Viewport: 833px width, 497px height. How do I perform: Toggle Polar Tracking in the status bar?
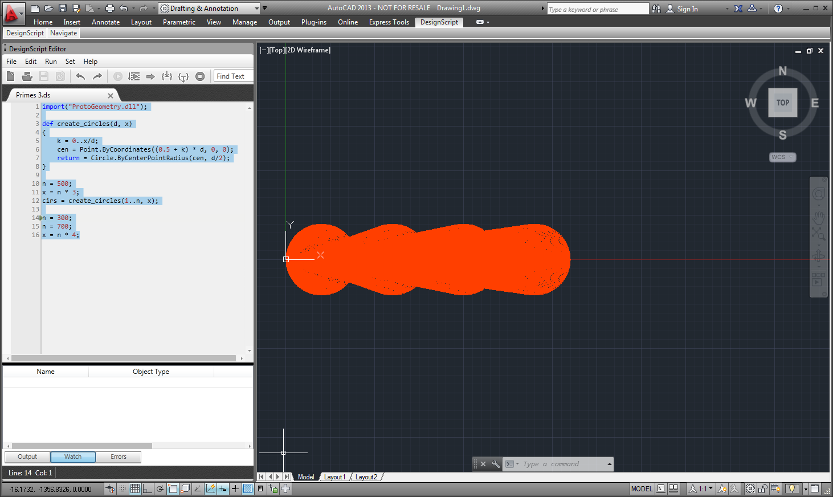(160, 488)
